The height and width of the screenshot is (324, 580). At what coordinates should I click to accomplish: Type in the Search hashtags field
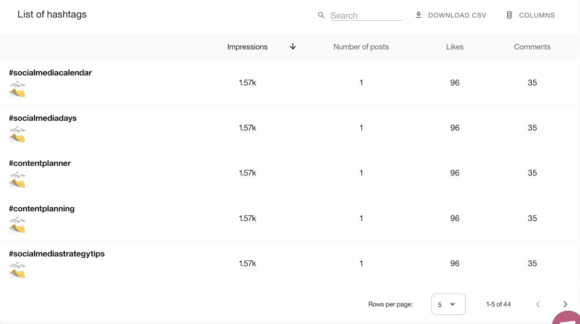click(366, 15)
